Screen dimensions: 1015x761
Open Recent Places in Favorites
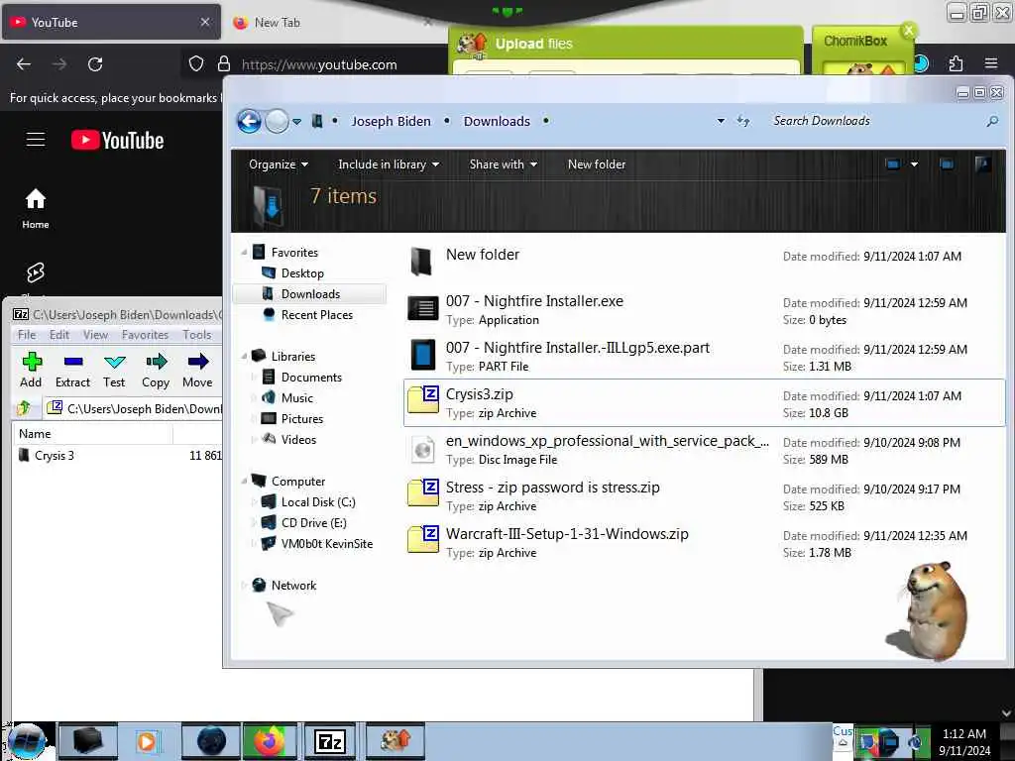click(316, 314)
